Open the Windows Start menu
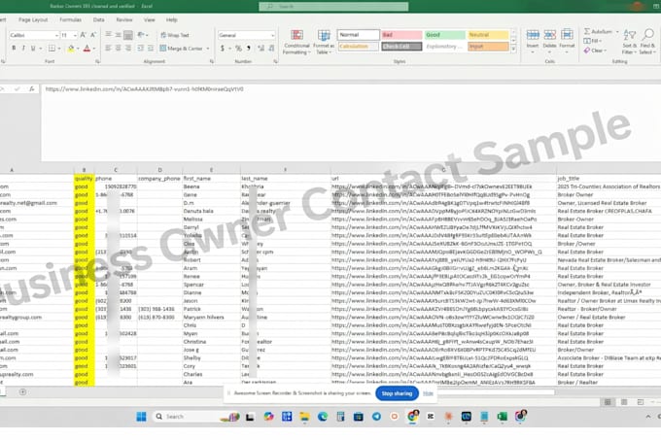 pyautogui.click(x=141, y=417)
